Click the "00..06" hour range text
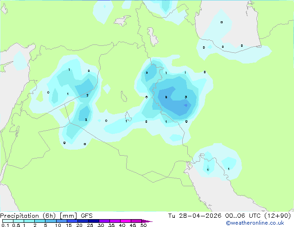Image resolution: width=294 pixels, height=227 pixels. click(235, 216)
